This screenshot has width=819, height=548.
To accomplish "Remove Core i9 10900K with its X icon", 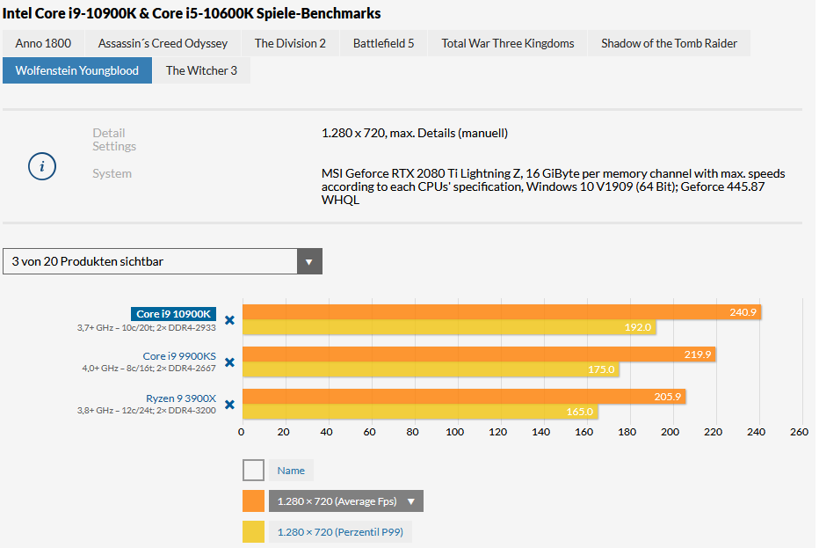I will 229,320.
